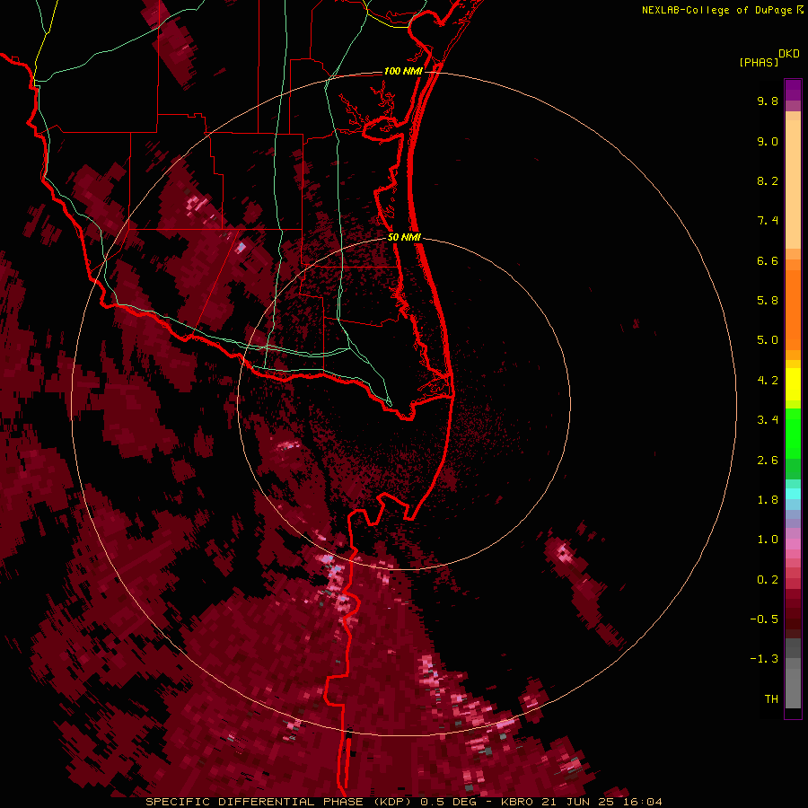Click the cyan band of the color bar
This screenshot has width=808, height=808.
(x=793, y=494)
